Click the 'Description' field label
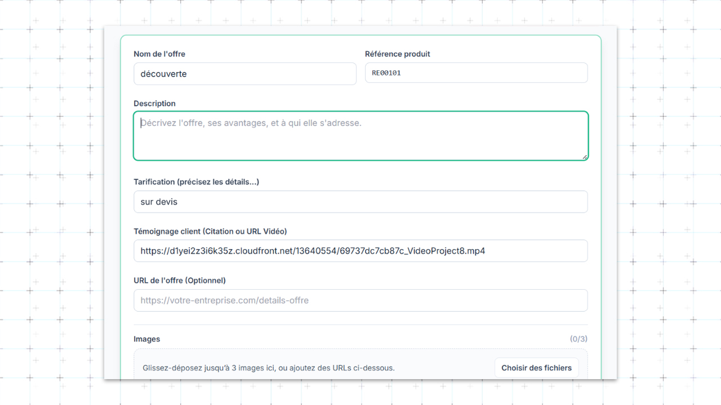 pos(154,103)
